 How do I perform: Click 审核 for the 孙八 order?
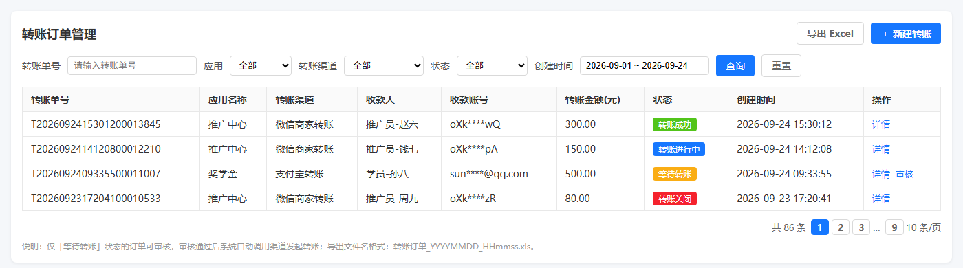pos(905,174)
